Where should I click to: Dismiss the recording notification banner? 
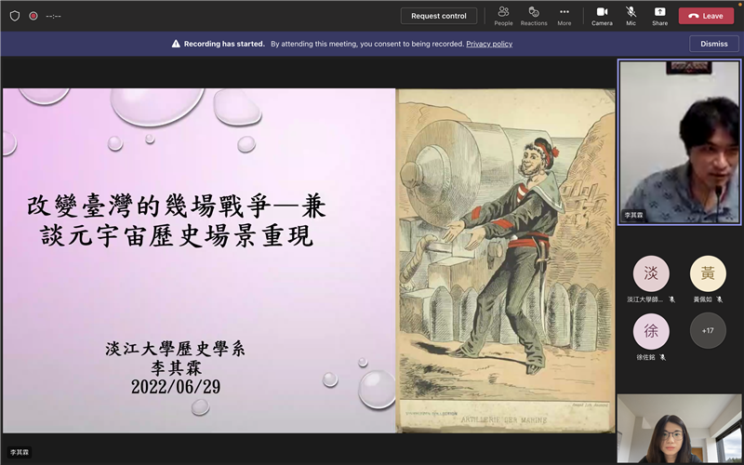pyautogui.click(x=714, y=44)
